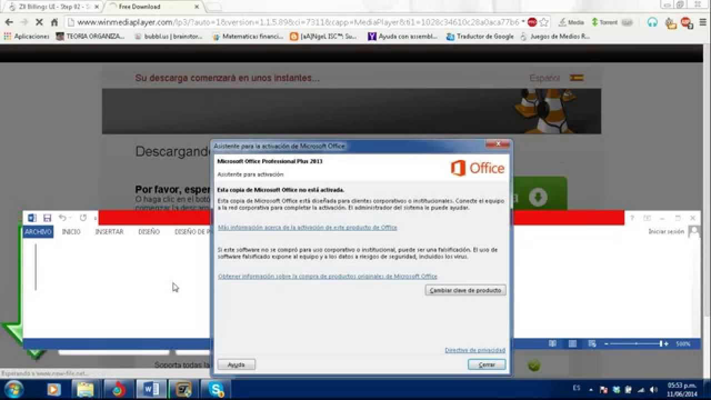This screenshot has height=400, width=711.
Task: Click the Chrome icon on the taskbar
Action: 118,389
